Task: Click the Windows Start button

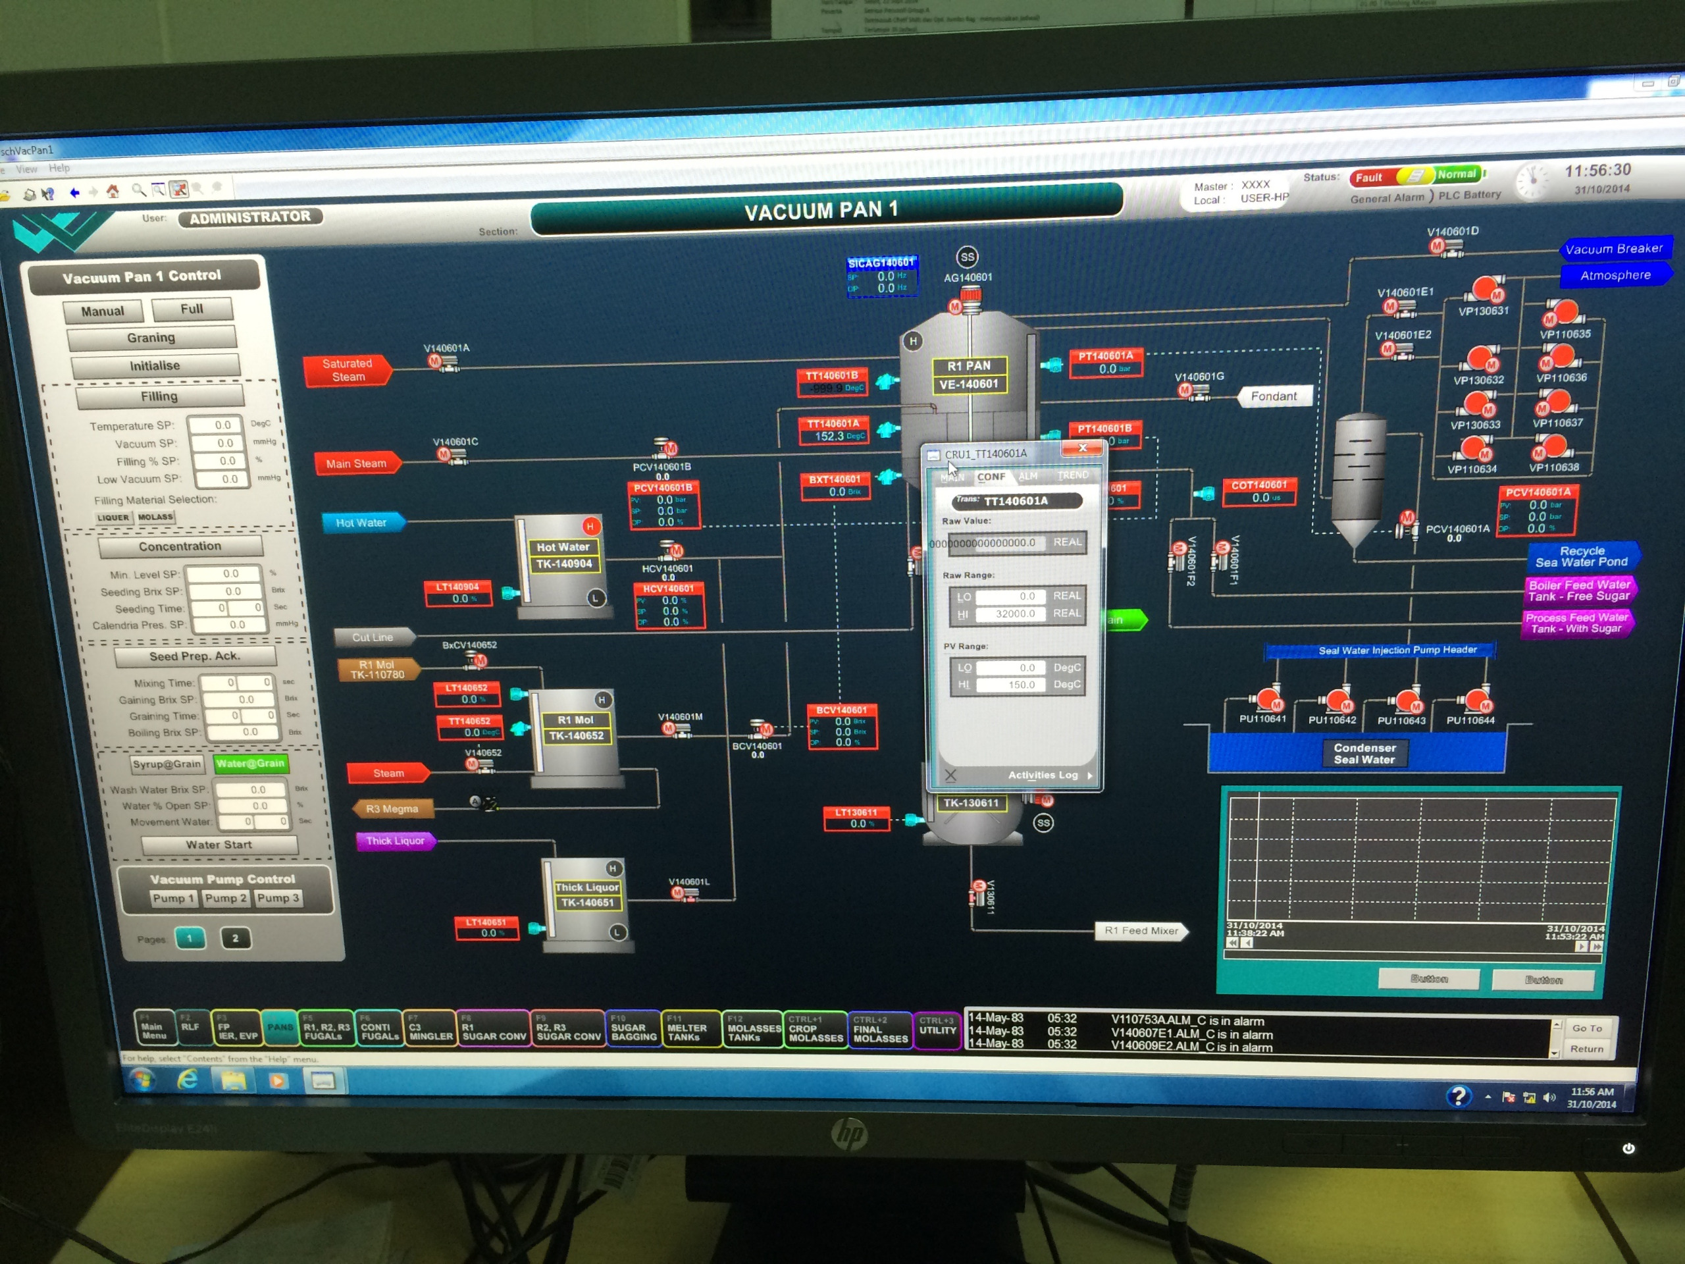Action: (142, 1079)
